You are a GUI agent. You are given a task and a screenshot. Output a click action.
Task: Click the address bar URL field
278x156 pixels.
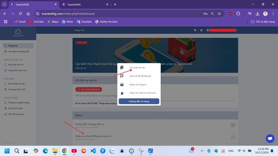click(x=117, y=14)
